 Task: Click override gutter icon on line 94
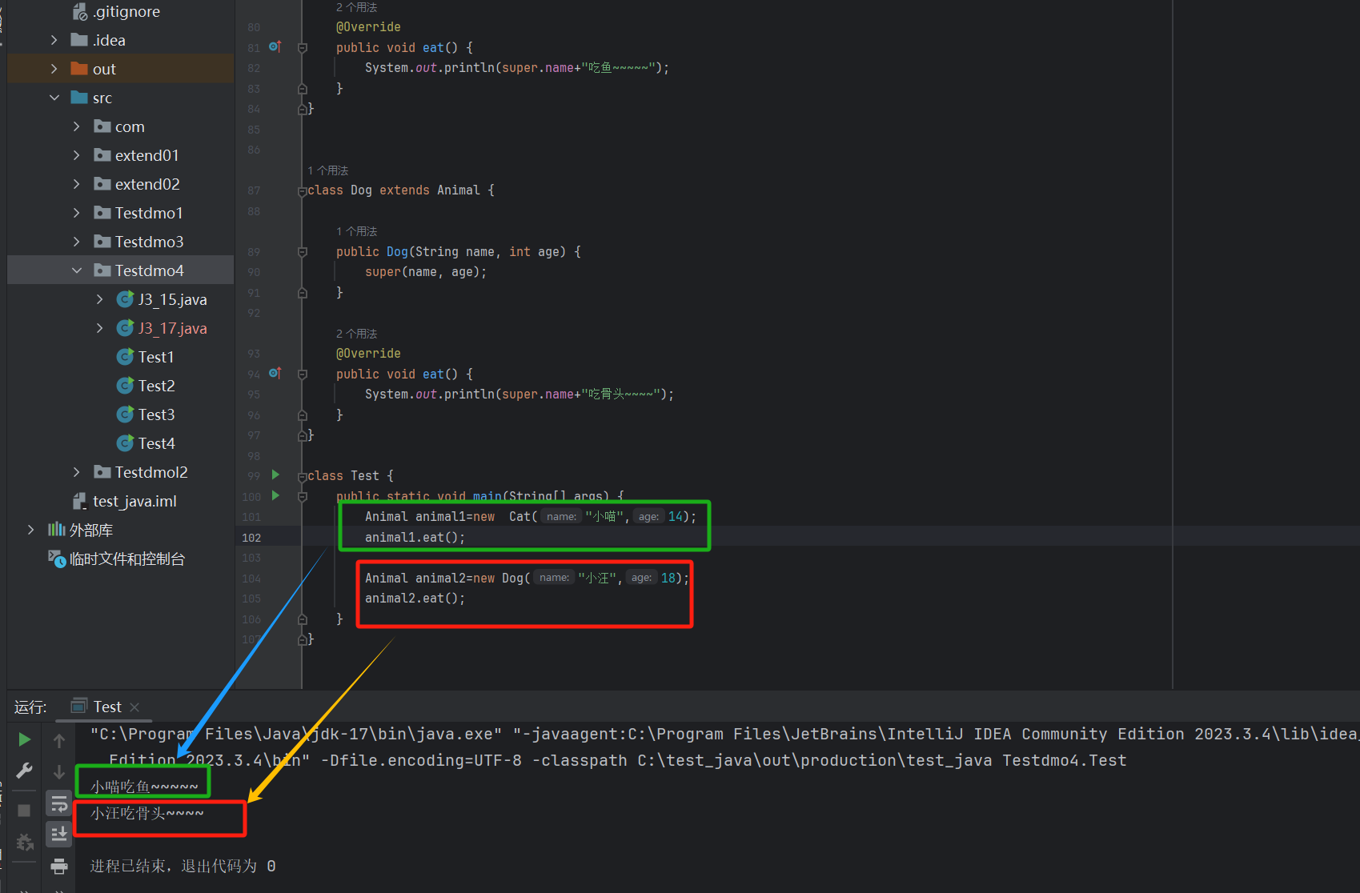[x=275, y=374]
